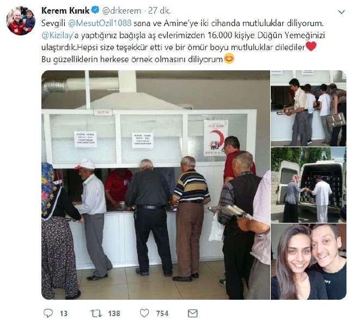Click the blue verified badge

click(95, 10)
